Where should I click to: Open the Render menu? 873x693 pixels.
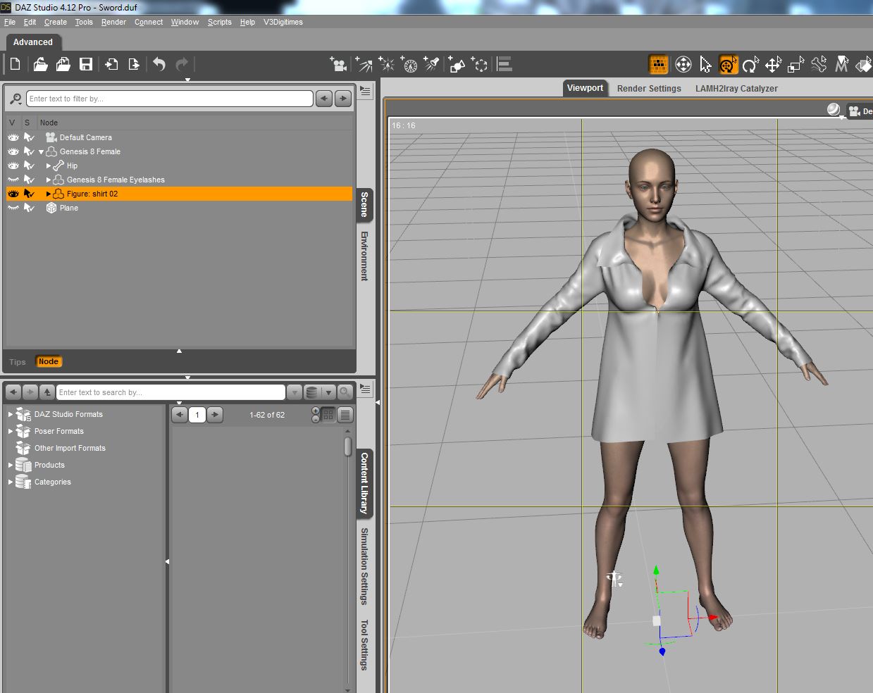113,22
